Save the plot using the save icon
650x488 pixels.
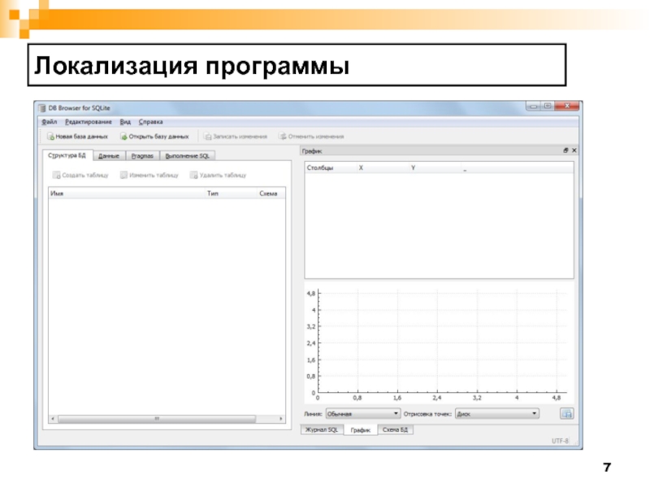[x=568, y=413]
